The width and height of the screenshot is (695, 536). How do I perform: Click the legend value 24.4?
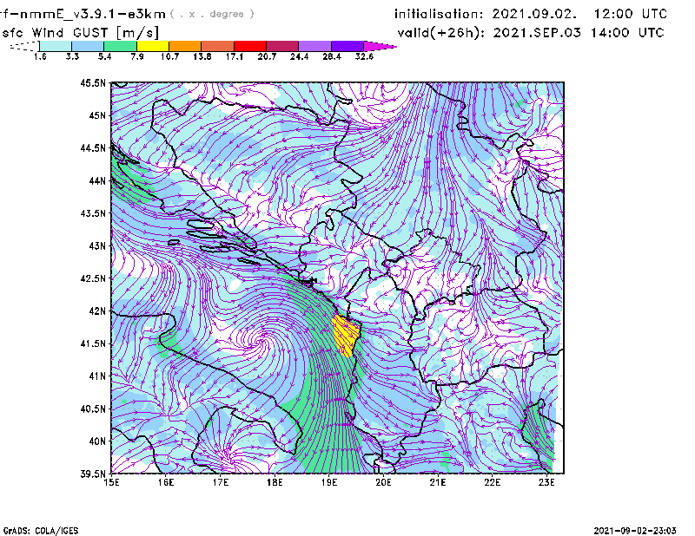click(x=299, y=56)
